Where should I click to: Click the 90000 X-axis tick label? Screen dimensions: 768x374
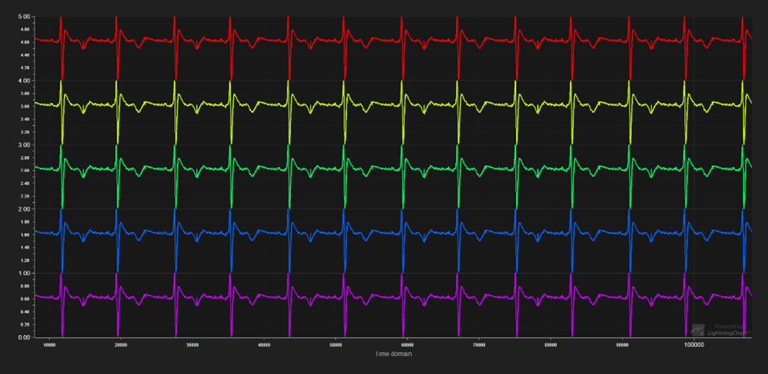623,344
